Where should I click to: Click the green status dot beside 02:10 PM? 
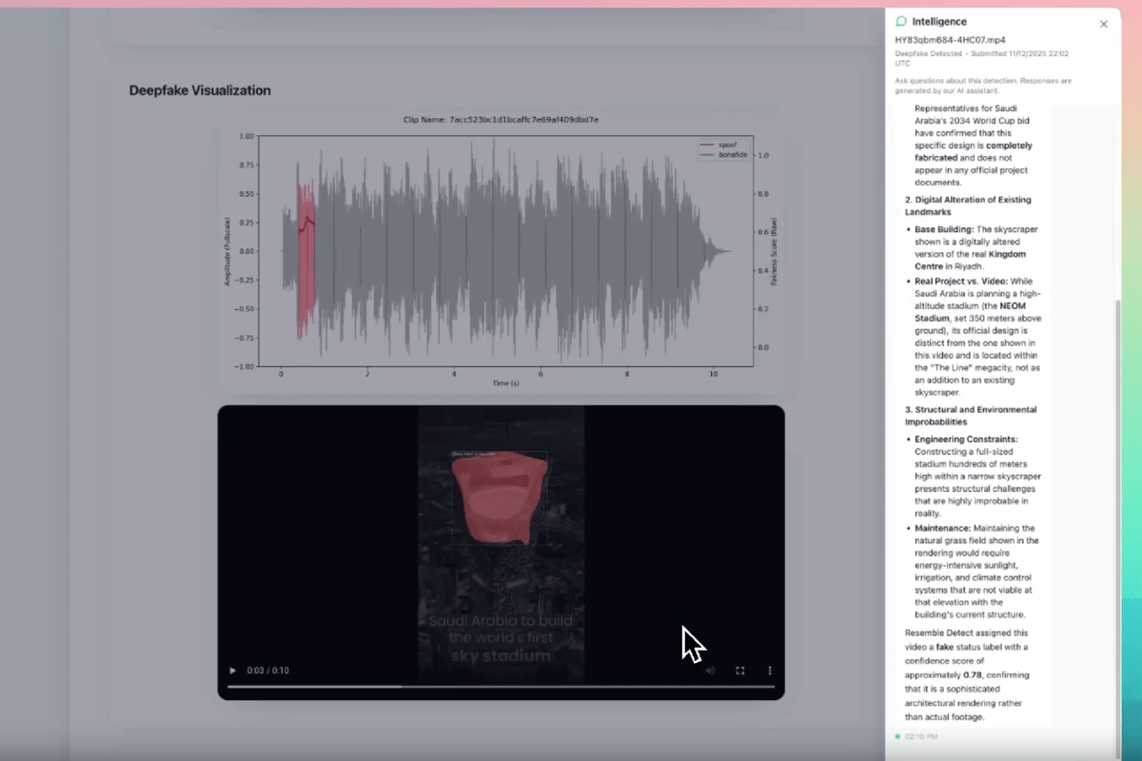tap(897, 736)
